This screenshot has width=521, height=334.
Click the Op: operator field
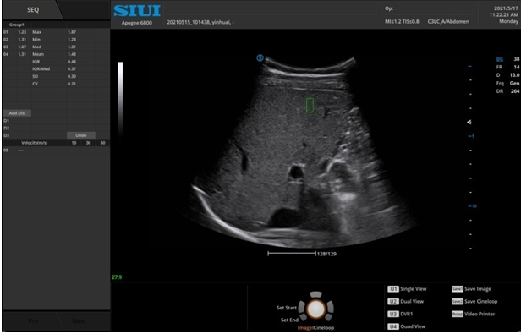pyautogui.click(x=389, y=8)
